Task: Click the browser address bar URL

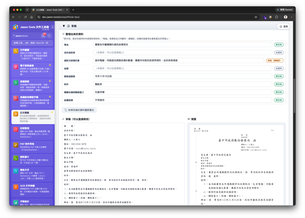Action: coord(61,17)
